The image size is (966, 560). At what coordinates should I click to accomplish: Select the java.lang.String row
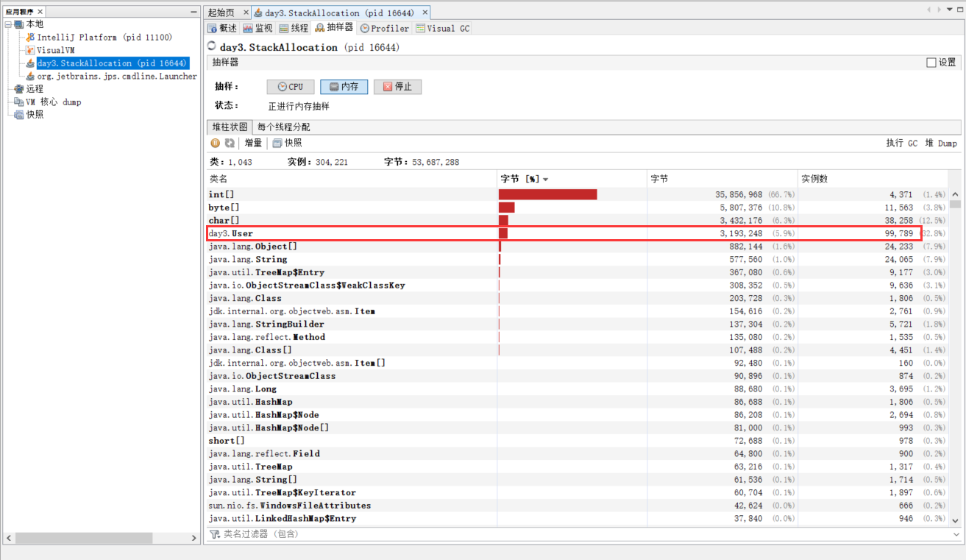[x=577, y=259]
